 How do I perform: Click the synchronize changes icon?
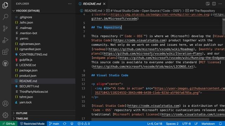(x=65, y=124)
